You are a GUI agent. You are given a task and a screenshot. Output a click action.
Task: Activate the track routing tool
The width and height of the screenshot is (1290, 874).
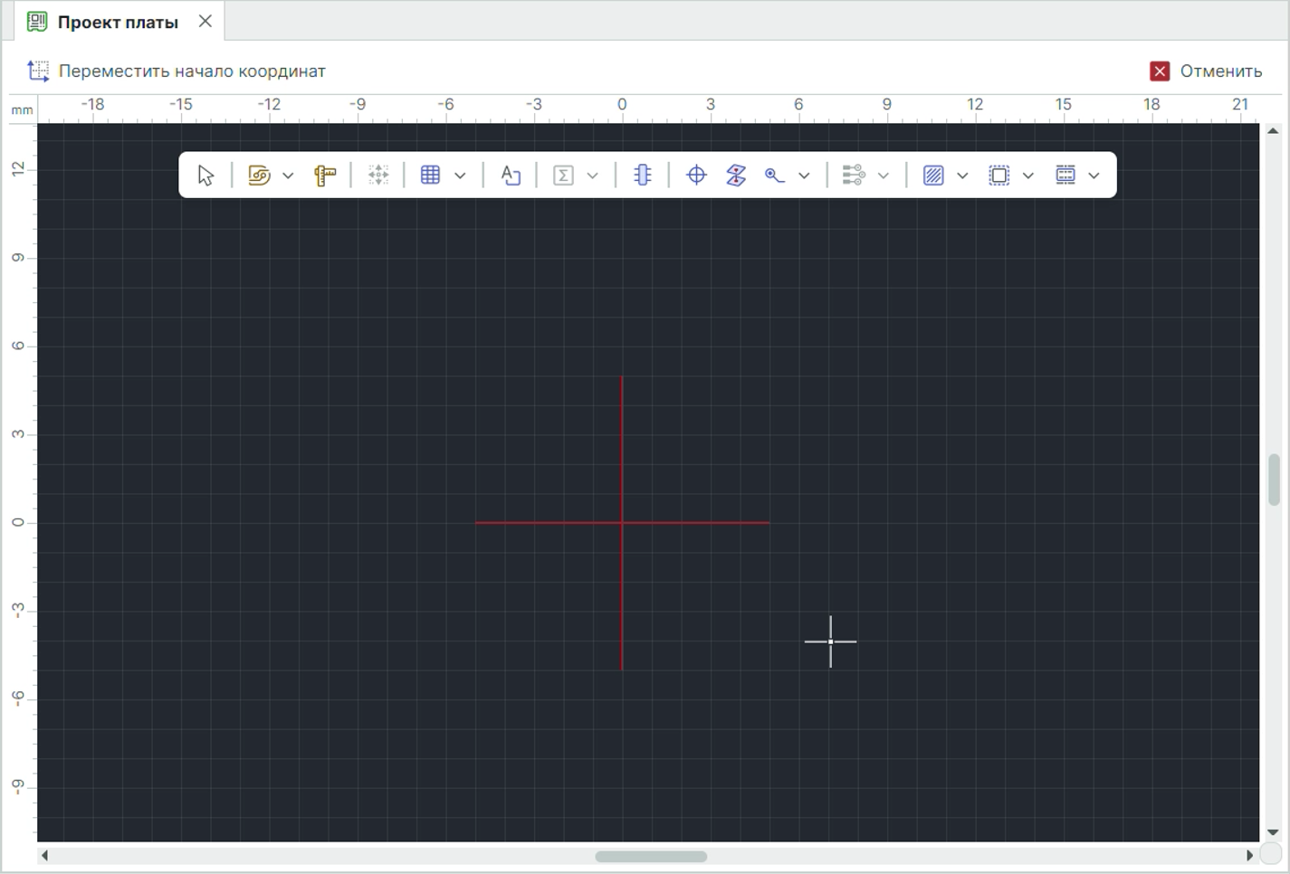coord(259,176)
